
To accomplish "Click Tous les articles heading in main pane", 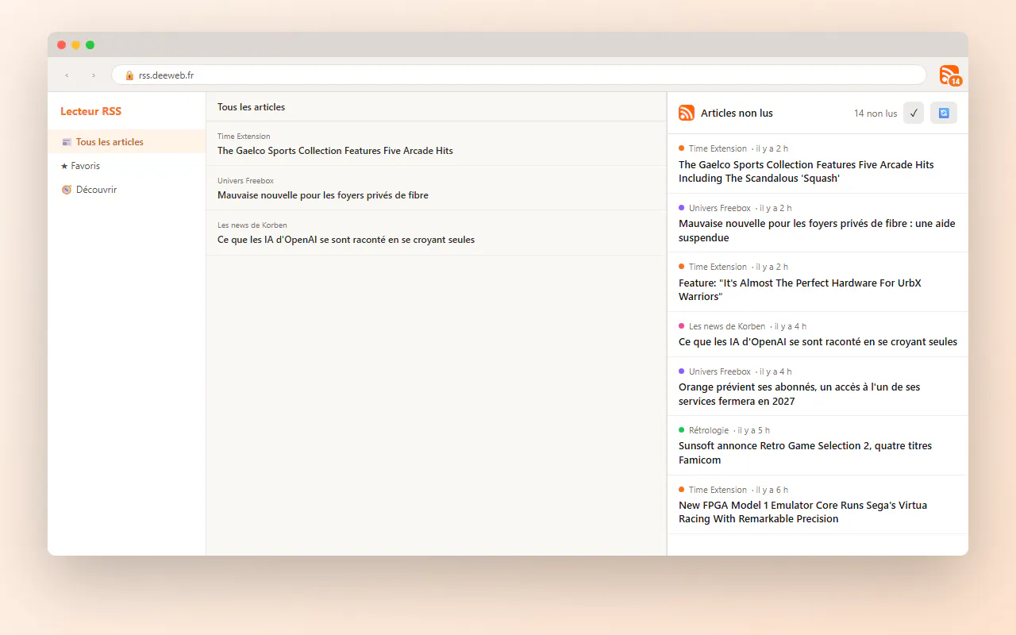I will point(251,107).
